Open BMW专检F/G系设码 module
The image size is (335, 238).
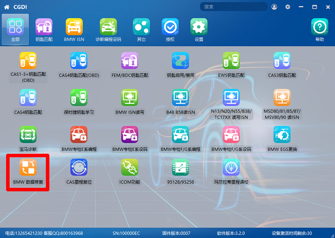coord(231,139)
